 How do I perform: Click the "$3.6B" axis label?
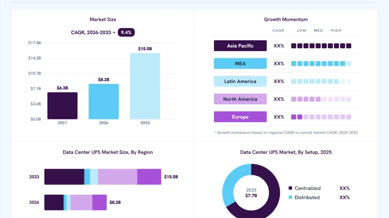coord(36,104)
